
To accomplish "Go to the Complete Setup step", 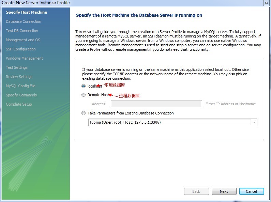I will (19, 104).
